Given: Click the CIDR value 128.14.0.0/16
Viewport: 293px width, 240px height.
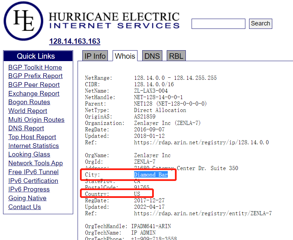Looking at the screenshot, I should (x=154, y=85).
